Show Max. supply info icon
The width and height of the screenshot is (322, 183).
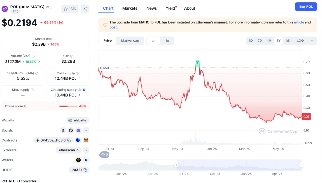tap(32, 90)
